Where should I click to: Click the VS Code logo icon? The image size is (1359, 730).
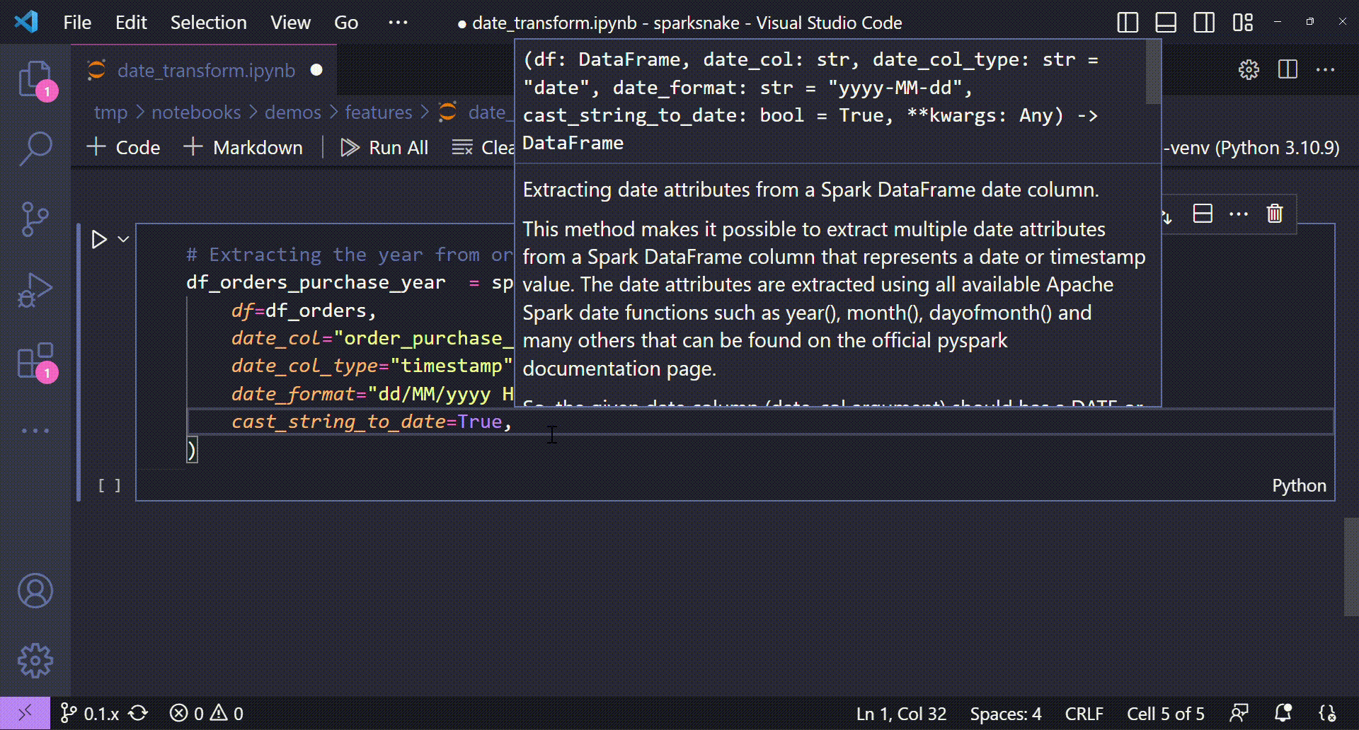pyautogui.click(x=26, y=22)
